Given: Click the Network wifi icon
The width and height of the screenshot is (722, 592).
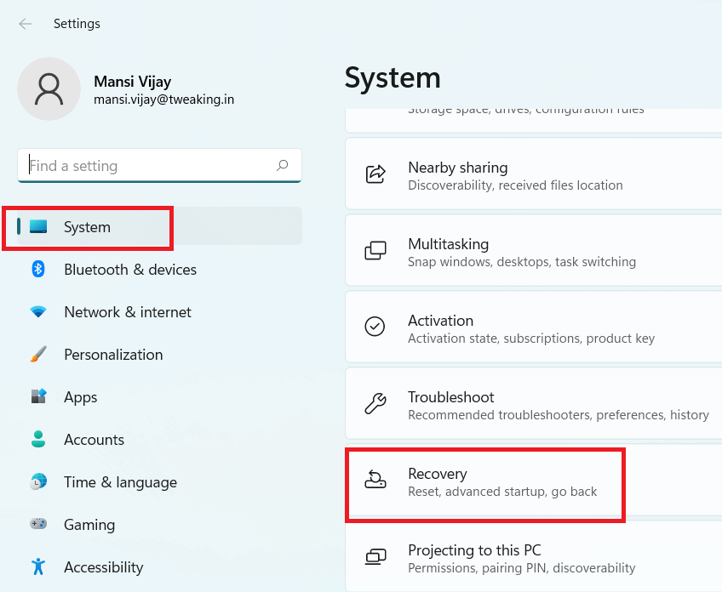Looking at the screenshot, I should [38, 312].
